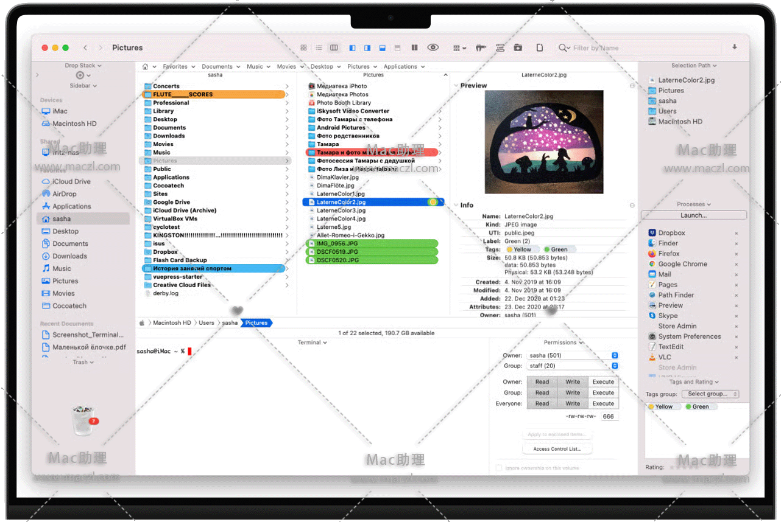Screen dimensions: 781x522
Task: Close the TextEdit process
Action: (736, 347)
